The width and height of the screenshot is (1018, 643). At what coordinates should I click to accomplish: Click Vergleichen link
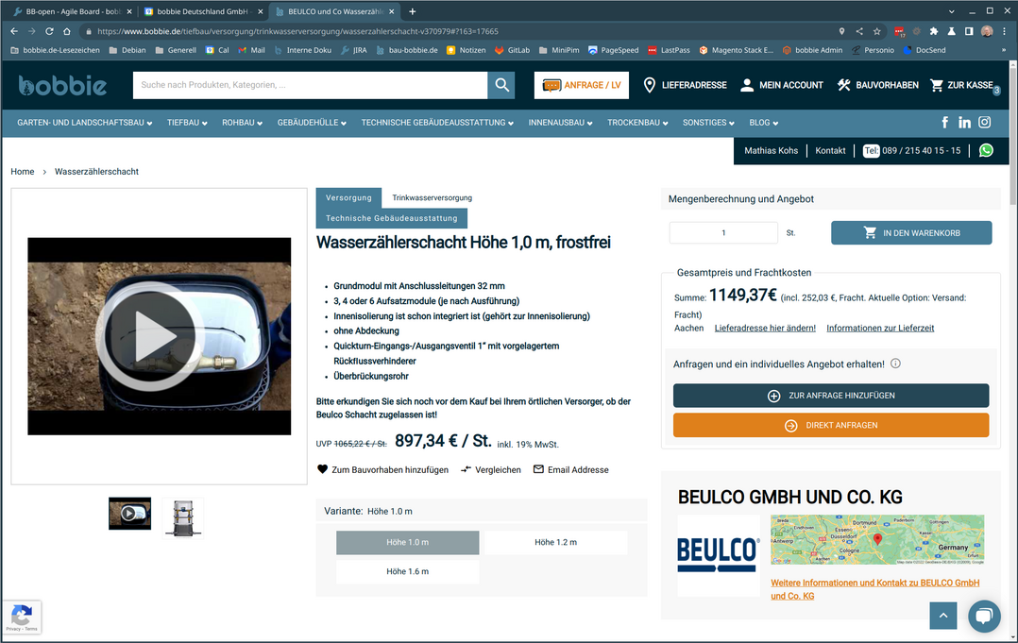pos(491,470)
